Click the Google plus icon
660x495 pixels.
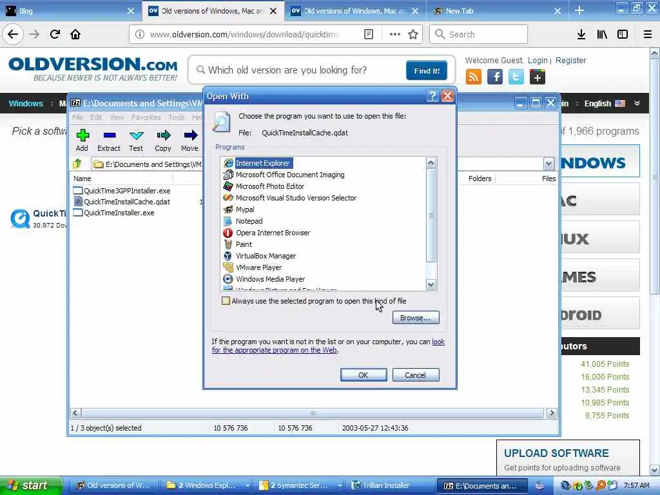pos(538,77)
